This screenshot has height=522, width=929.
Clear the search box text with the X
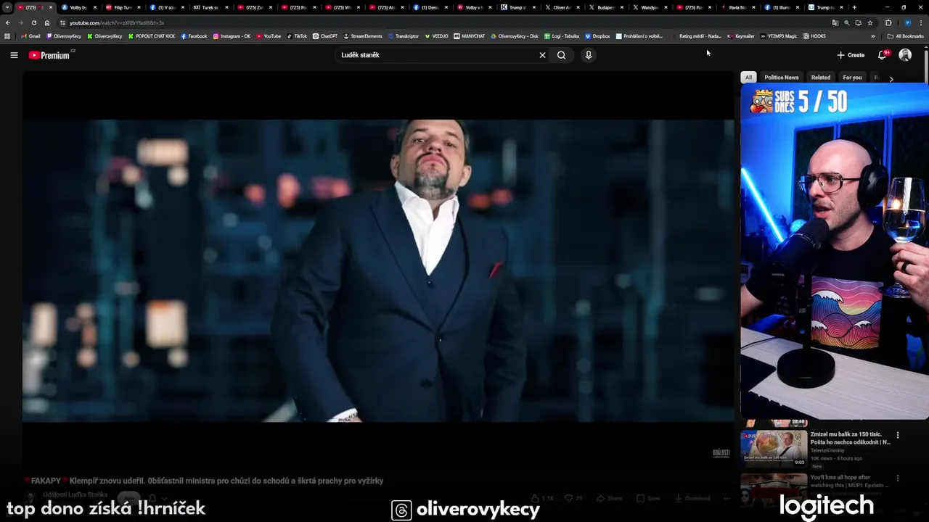coord(542,55)
